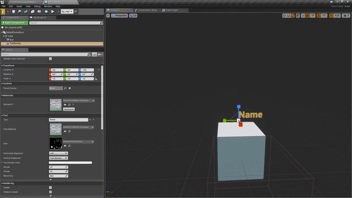
Task: Open the Lit view mode button
Action: pyautogui.click(x=133, y=15)
